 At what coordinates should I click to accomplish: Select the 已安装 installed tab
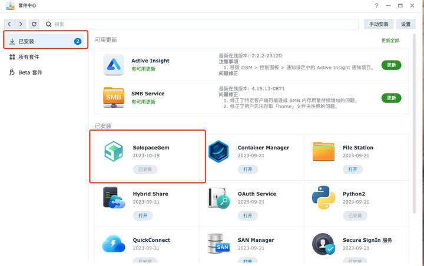point(45,41)
